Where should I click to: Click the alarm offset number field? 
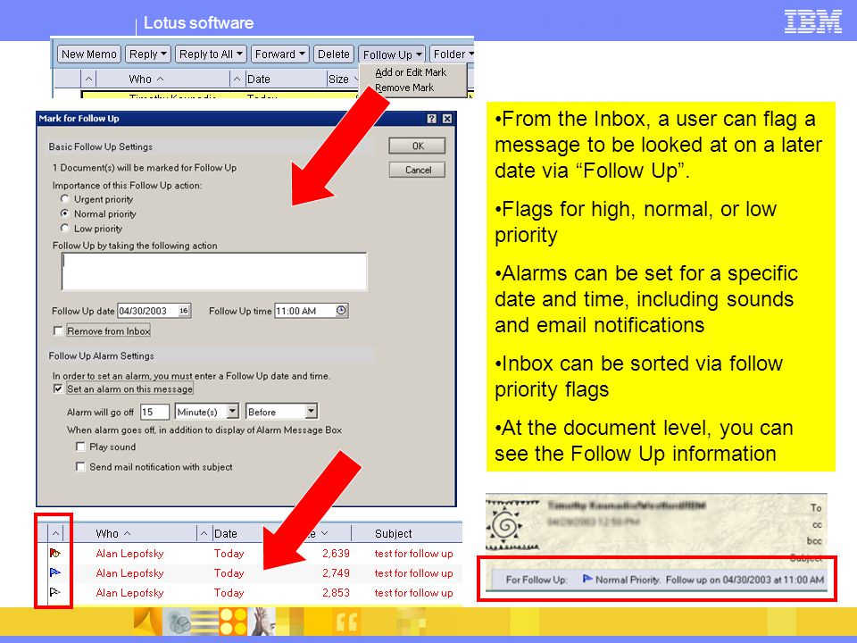(x=154, y=412)
